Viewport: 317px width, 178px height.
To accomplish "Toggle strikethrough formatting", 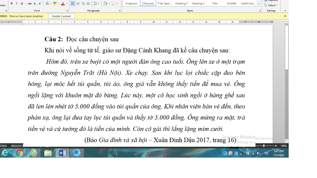I will pyautogui.click(x=30, y=3).
